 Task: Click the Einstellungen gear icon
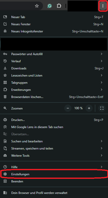[5, 174]
